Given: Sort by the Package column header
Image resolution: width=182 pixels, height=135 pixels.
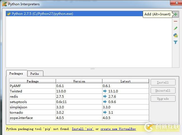Looking at the screenshot, I should (32, 81).
